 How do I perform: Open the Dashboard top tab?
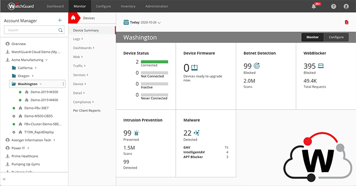click(55, 6)
